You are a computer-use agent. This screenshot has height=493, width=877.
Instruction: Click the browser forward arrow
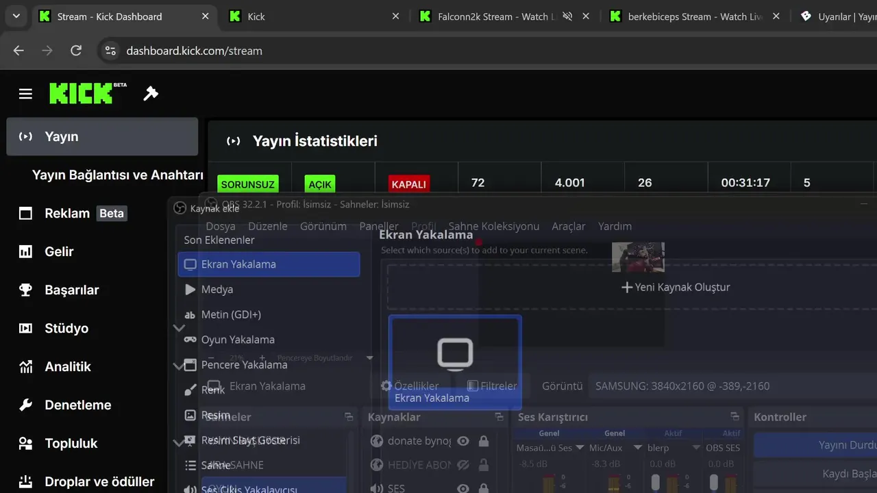coord(47,51)
